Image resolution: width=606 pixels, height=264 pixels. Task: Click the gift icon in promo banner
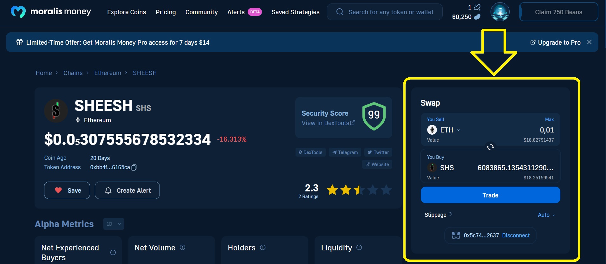[20, 42]
